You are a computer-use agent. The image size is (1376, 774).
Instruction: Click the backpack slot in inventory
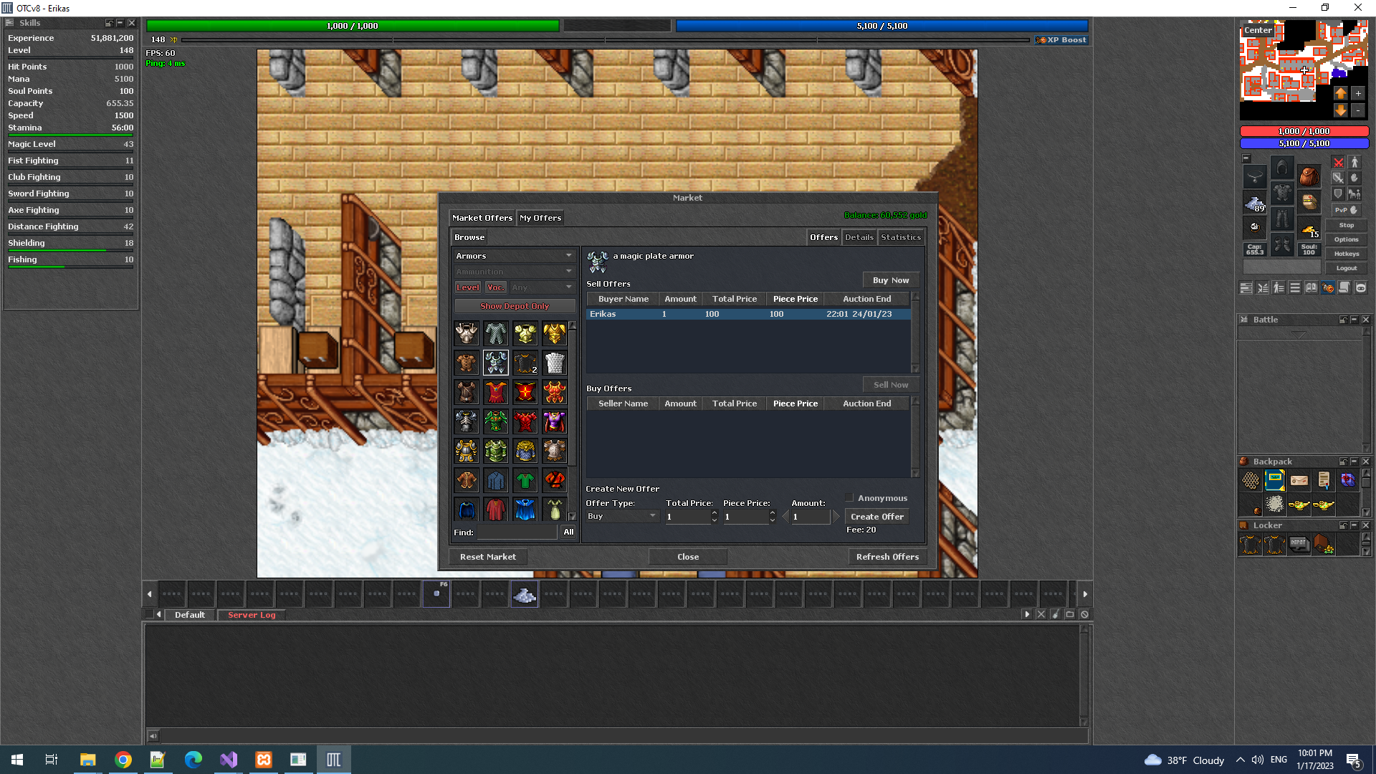1309,176
